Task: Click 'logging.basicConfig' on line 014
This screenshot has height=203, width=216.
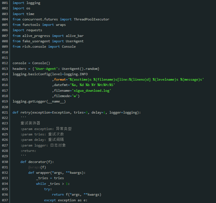Action: pos(31,74)
